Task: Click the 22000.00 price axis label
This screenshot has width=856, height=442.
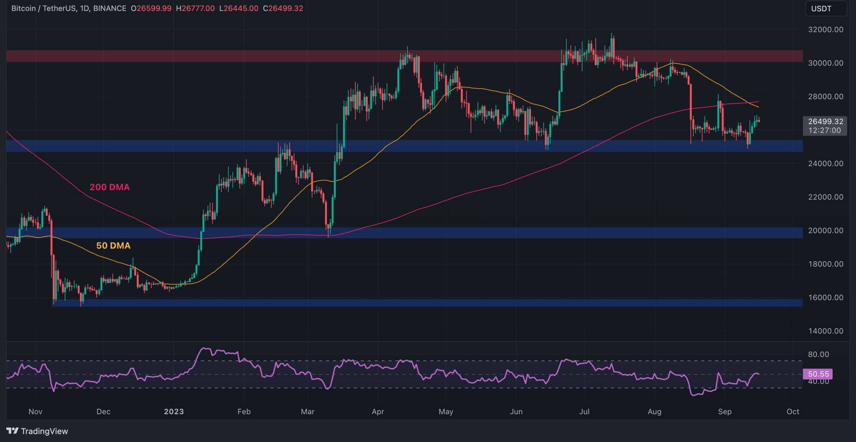Action: (x=826, y=197)
